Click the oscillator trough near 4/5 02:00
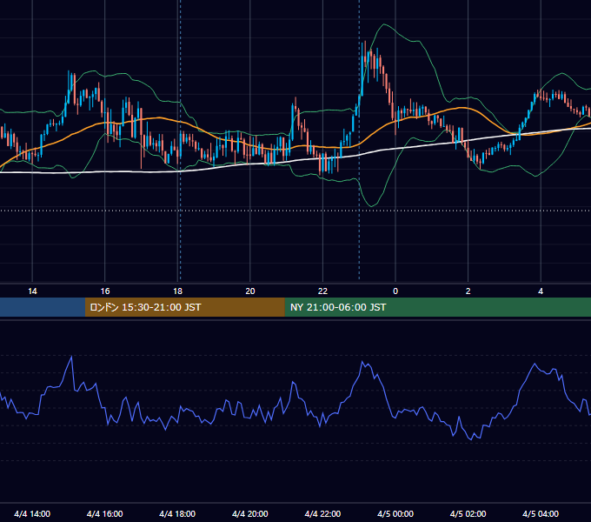The width and height of the screenshot is (591, 522). (x=471, y=438)
